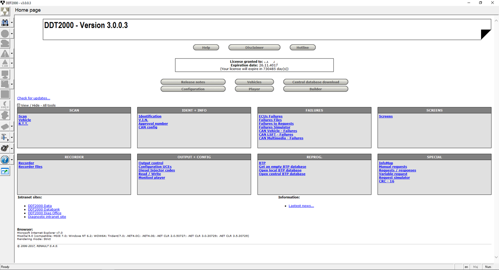
Task: Open the Approval number link
Action: [x=153, y=124]
